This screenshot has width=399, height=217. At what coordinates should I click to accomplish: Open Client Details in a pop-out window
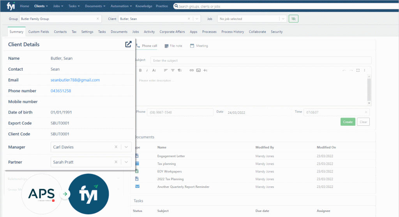point(128,44)
